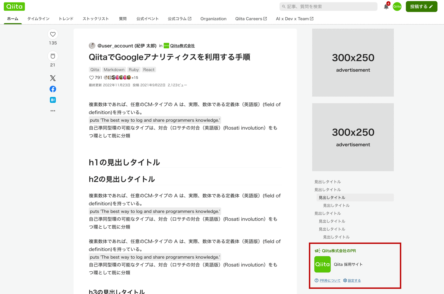Image resolution: width=444 pixels, height=294 pixels.
Task: Share the article on X
Action: [x=53, y=78]
